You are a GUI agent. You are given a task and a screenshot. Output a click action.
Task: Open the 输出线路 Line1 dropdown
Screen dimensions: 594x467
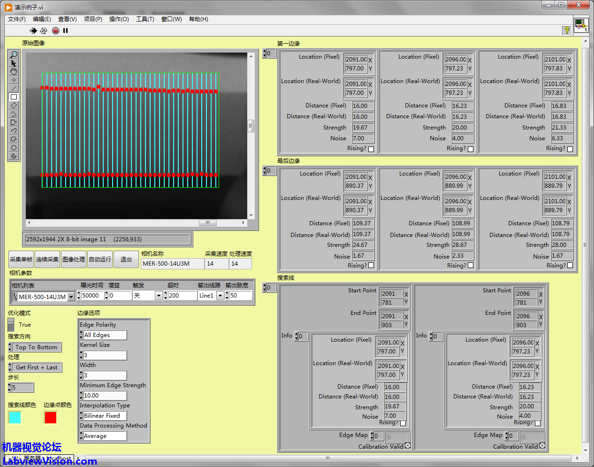(x=220, y=296)
